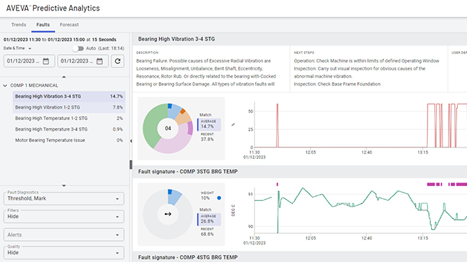Viewport: 467px width, 262px height.
Task: Click the blue weight dot indicator
Action: (x=219, y=198)
